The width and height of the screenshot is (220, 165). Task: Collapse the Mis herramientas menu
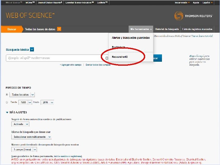(x=141, y=29)
